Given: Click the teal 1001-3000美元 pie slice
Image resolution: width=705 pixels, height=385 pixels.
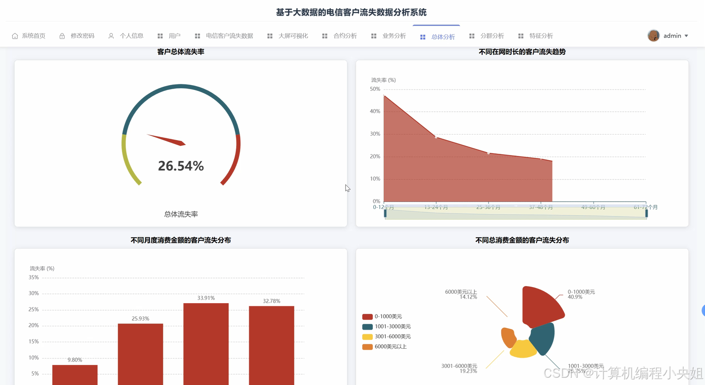Looking at the screenshot, I should (544, 337).
